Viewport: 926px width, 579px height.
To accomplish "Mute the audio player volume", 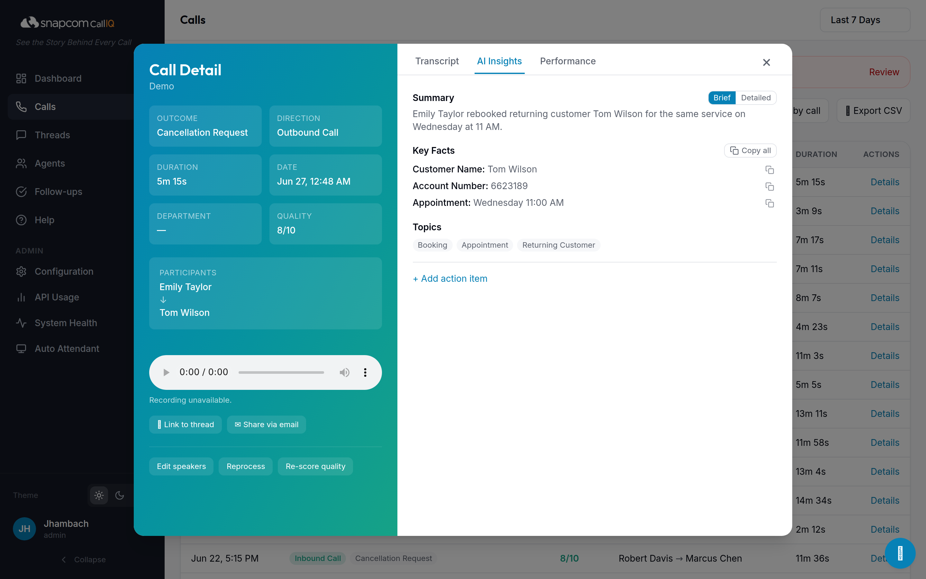I will [x=344, y=372].
